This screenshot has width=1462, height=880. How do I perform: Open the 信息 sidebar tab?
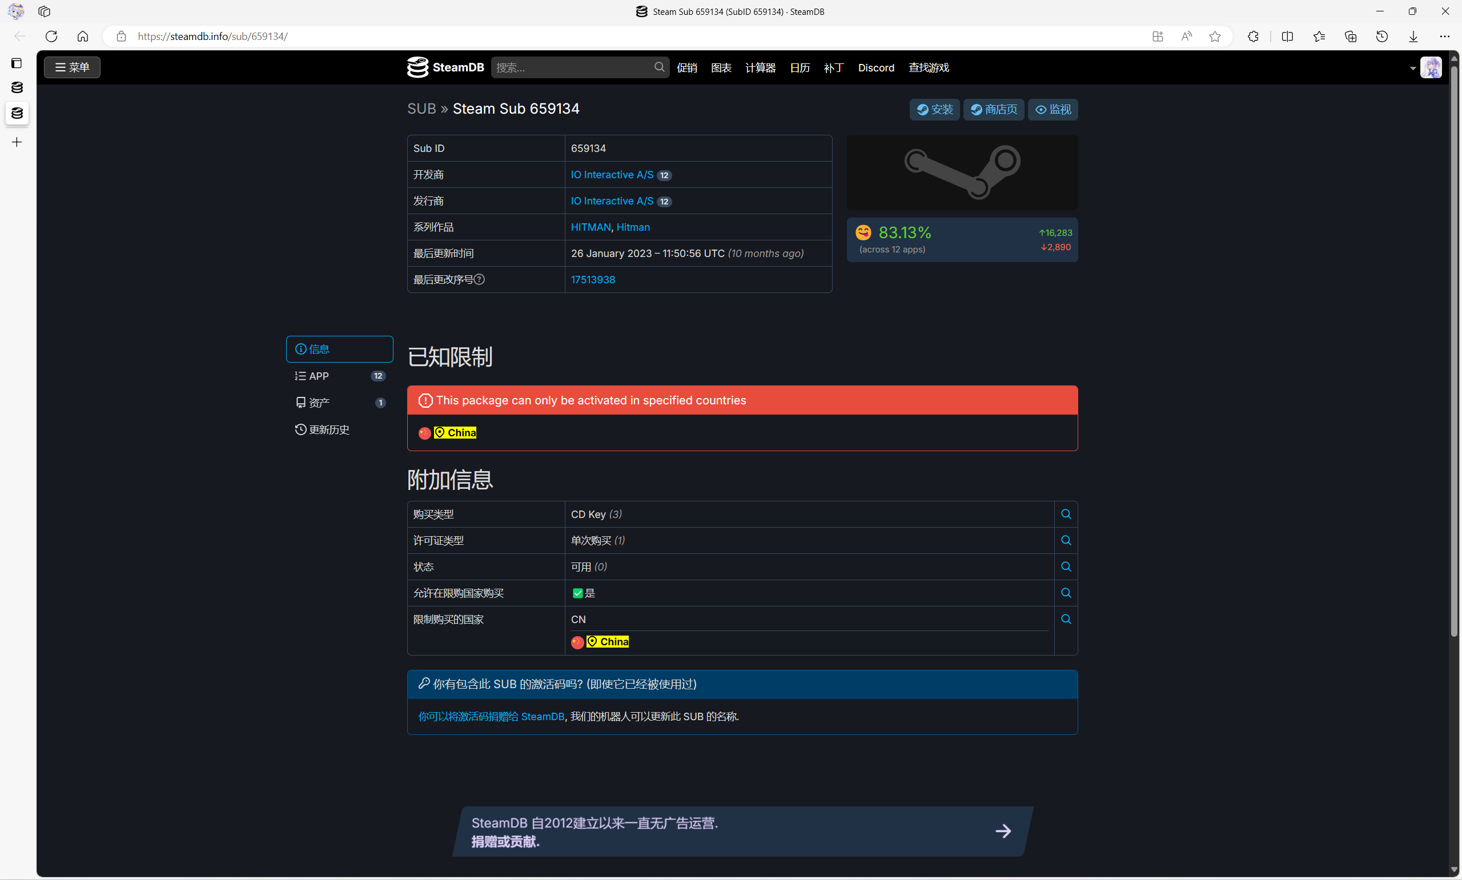point(340,349)
